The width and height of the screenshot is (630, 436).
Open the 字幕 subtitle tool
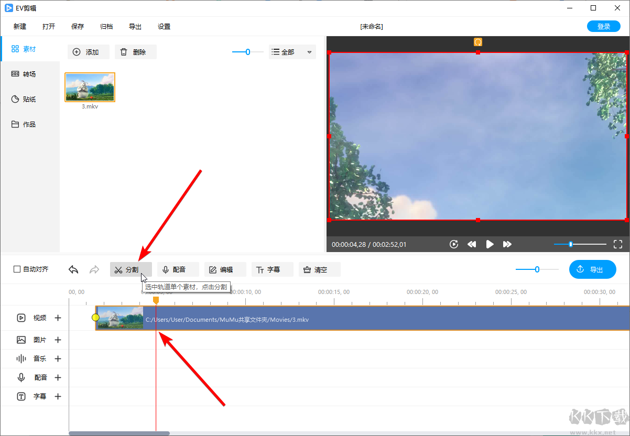[x=272, y=269]
